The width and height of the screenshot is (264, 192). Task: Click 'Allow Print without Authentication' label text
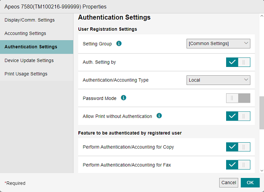117,116
